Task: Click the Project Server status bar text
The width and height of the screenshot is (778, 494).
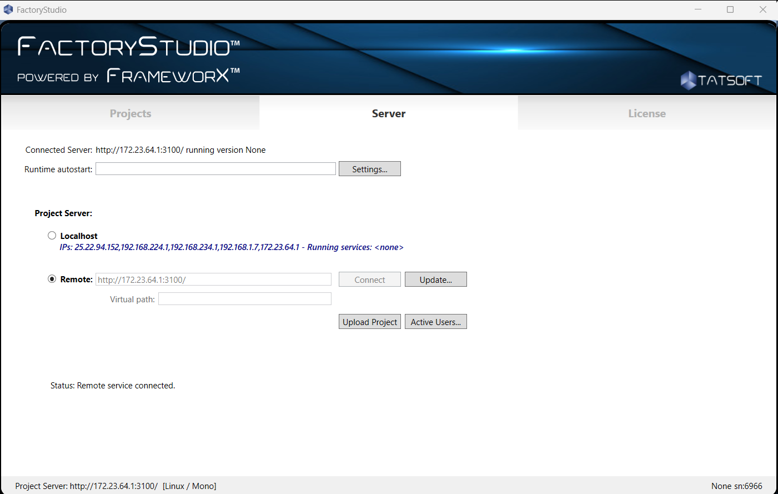Action: 116,486
